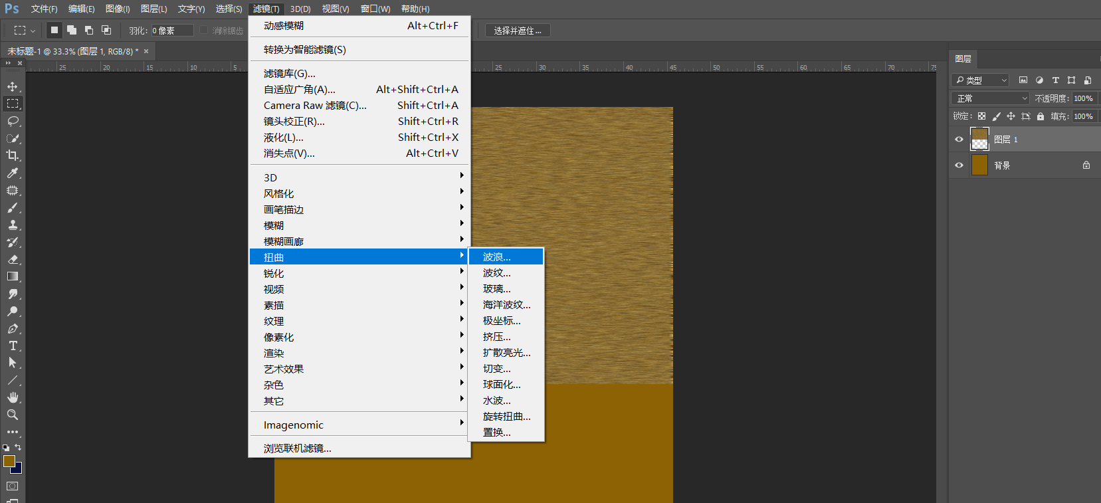Toggle lock image pixels brush icon

(996, 116)
